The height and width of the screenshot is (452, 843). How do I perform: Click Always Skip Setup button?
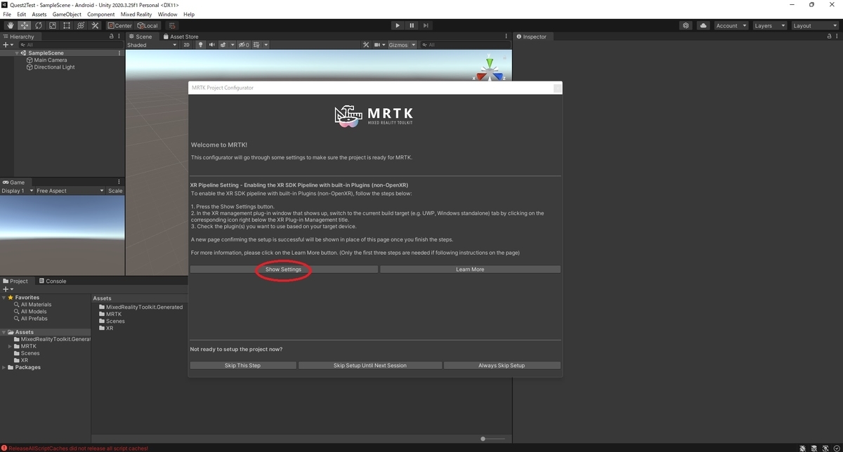coord(502,366)
